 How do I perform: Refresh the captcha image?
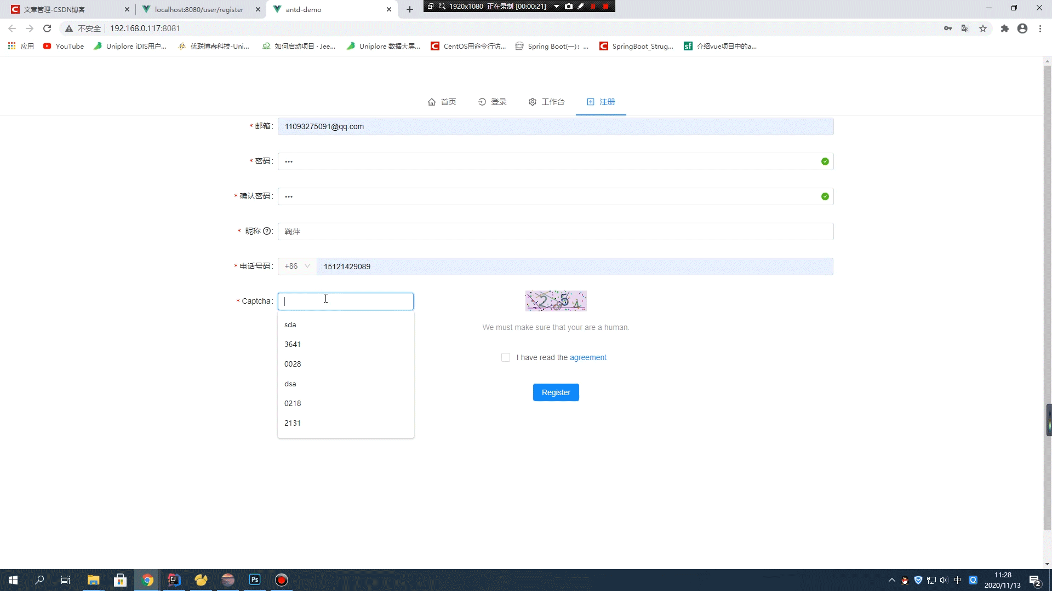click(x=556, y=300)
